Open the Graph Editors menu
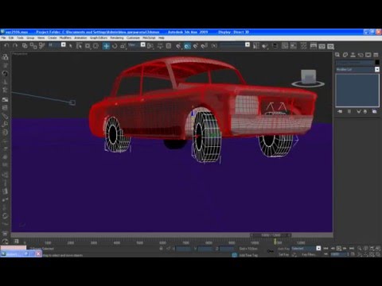382x286 pixels. (x=99, y=38)
